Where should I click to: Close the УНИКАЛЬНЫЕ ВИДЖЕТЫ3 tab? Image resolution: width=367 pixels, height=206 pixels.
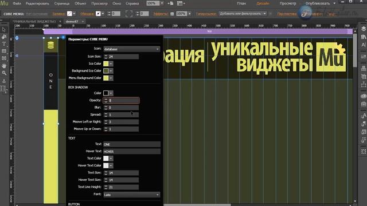pos(60,22)
